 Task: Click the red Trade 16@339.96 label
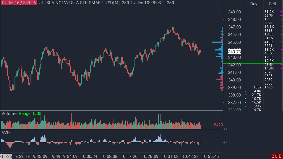19,3
